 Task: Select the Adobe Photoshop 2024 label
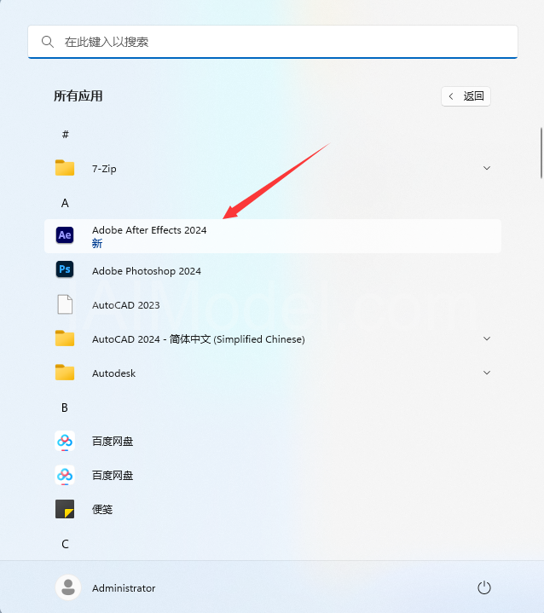tap(147, 271)
